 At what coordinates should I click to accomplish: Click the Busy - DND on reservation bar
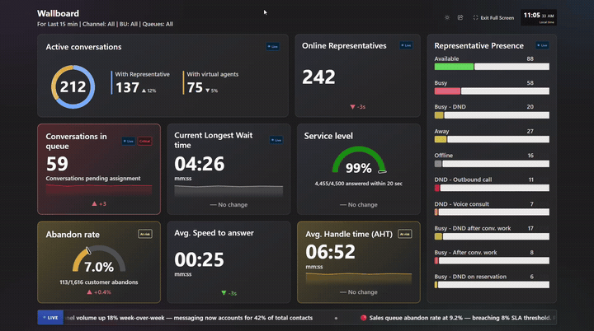(492, 284)
